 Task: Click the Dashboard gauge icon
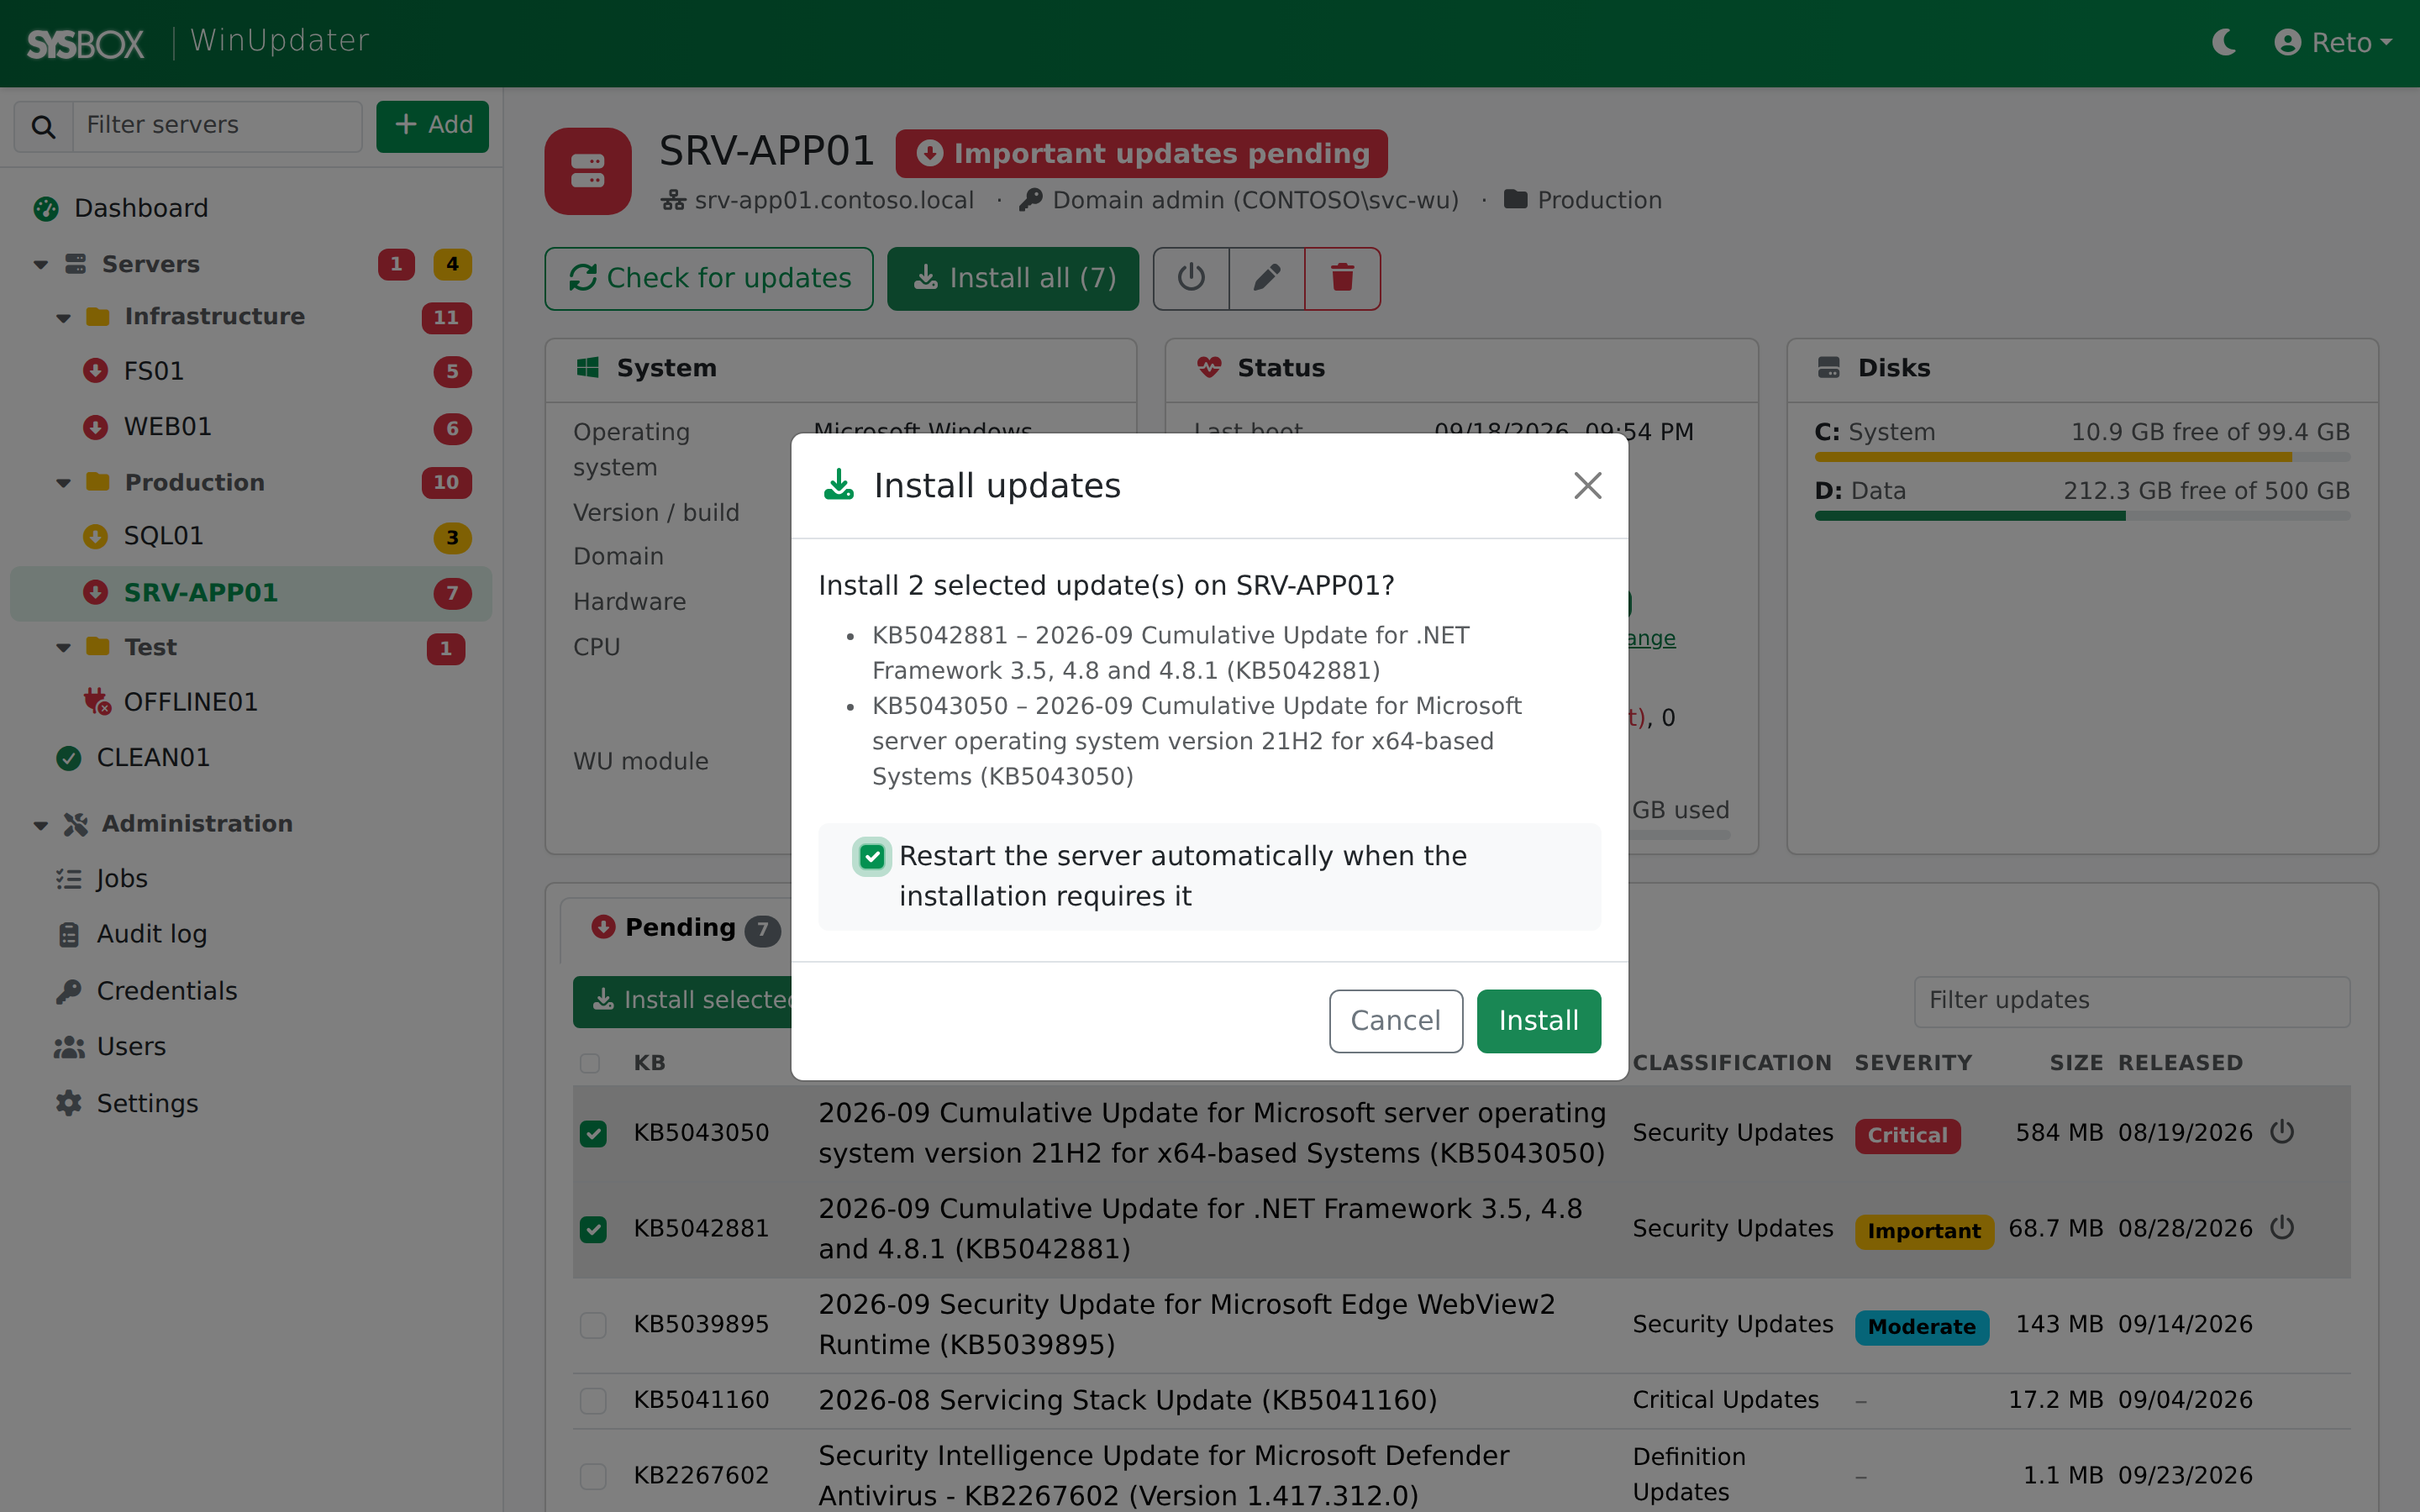coord(46,208)
